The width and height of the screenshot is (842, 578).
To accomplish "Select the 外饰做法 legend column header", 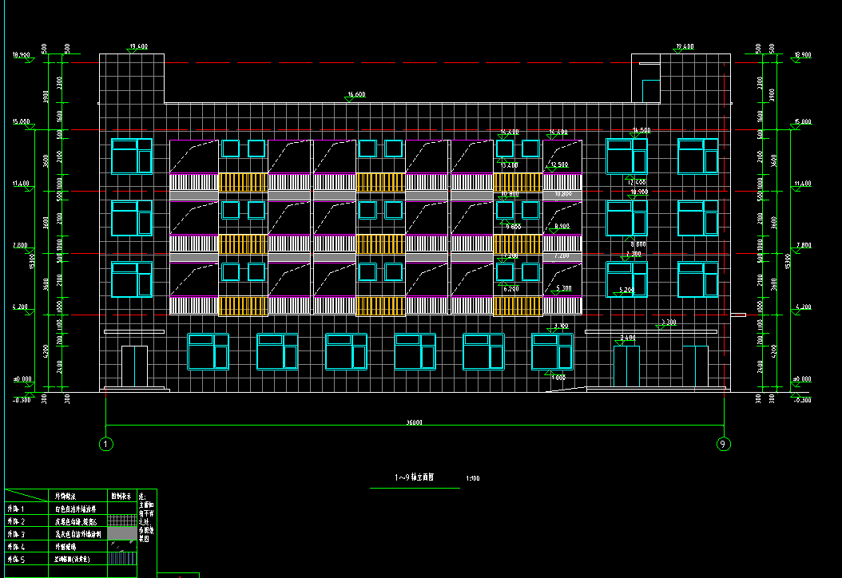I will pos(65,496).
